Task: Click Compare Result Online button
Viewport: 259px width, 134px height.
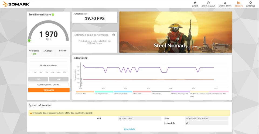Action: pos(48,85)
